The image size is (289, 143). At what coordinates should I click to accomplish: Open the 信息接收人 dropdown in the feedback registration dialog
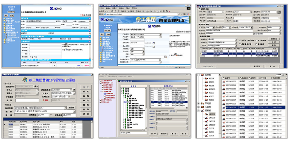tap(280, 27)
